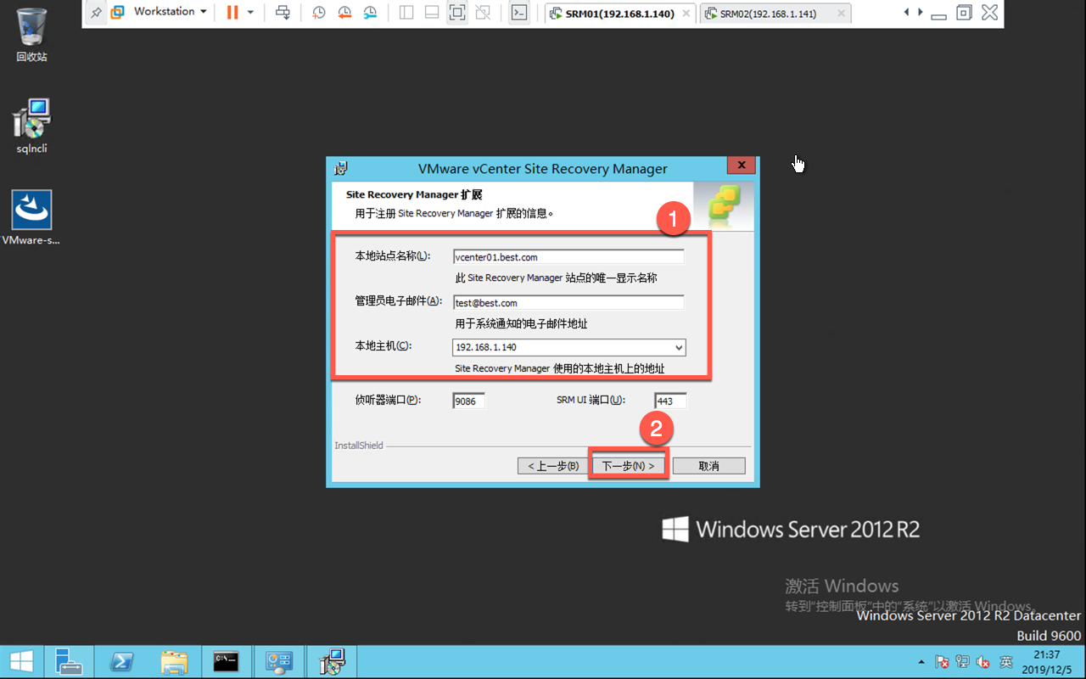Click the send Ctrl+Alt+Del toolbar icon
The image size is (1086, 679).
pos(283,13)
